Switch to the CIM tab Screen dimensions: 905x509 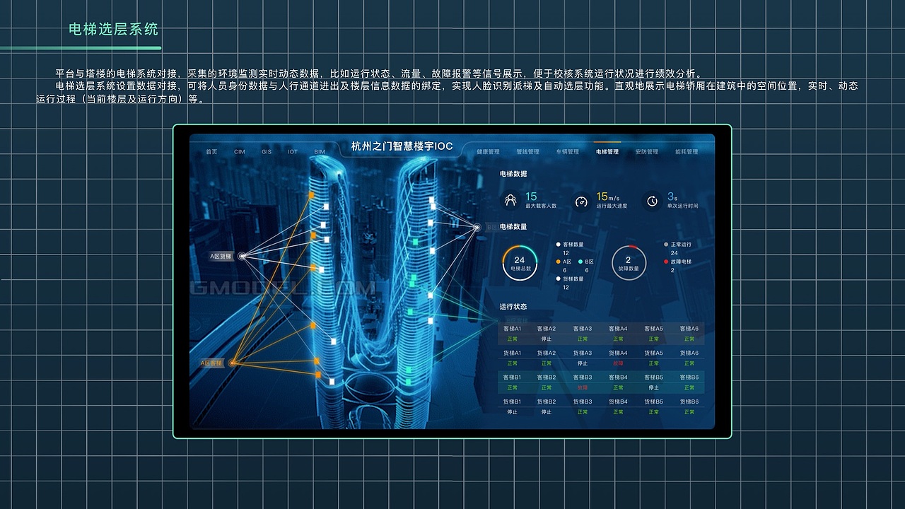240,152
